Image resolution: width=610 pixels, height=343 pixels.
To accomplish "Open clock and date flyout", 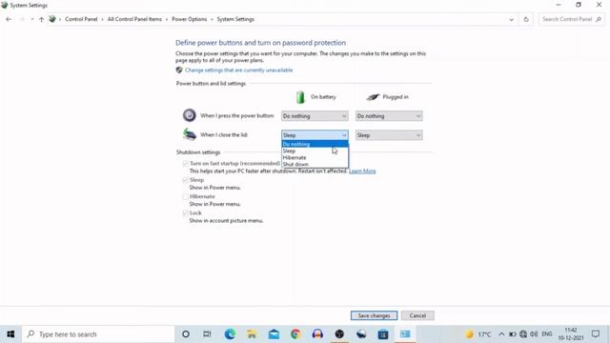I will click(x=571, y=334).
